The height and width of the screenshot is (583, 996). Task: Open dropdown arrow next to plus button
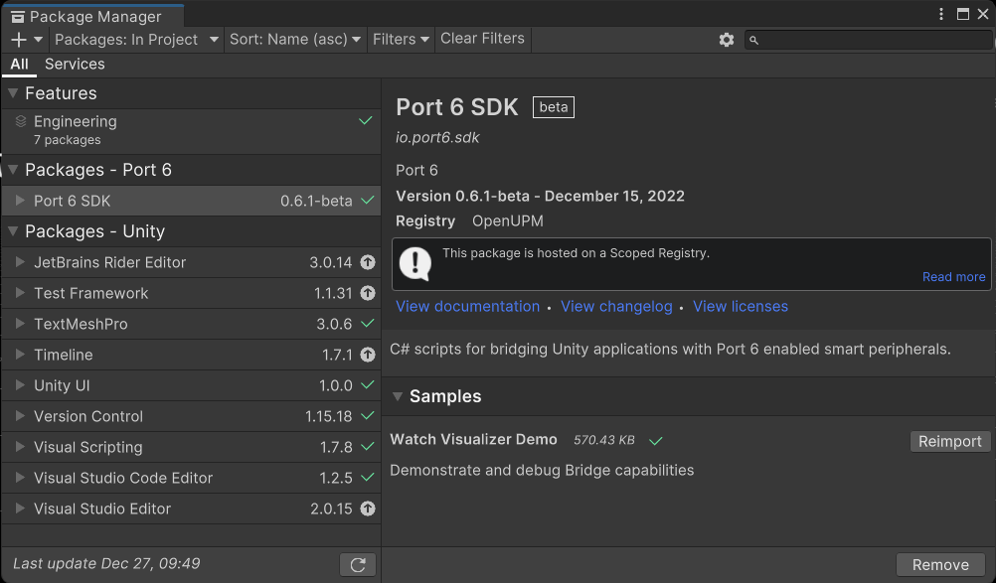click(38, 40)
